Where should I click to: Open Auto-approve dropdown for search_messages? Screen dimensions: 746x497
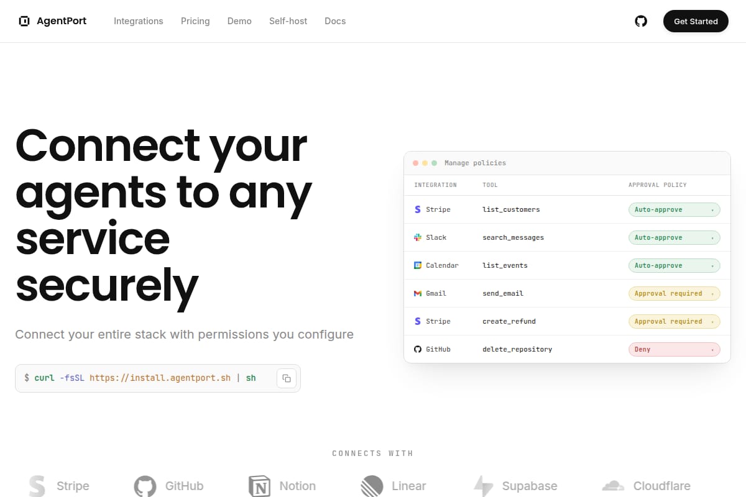coord(675,237)
